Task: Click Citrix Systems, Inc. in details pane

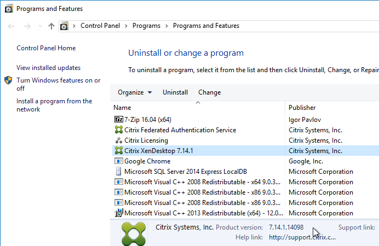Action: tap(185, 227)
